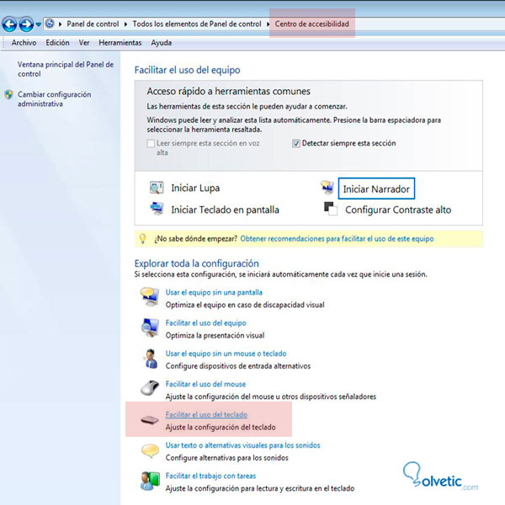Open Facilitar el uso del equipo link

click(206, 323)
